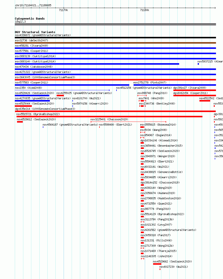Open nsv3356674 Audano2019 variant

[142, 196]
